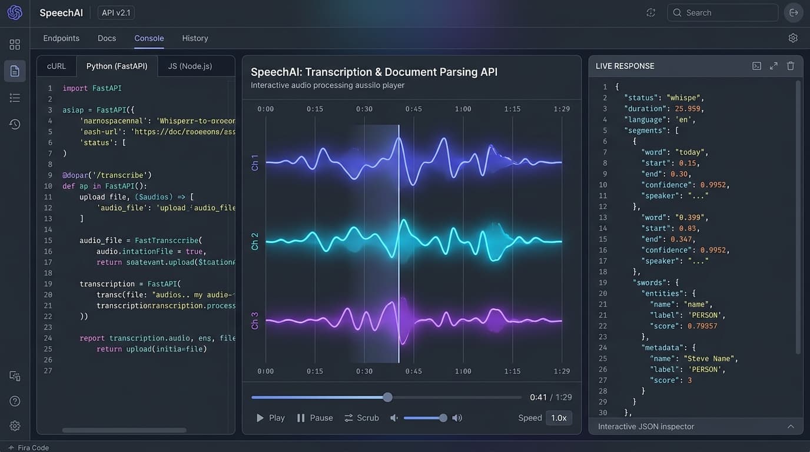
Task: Click the mute speaker icon
Action: click(394, 418)
